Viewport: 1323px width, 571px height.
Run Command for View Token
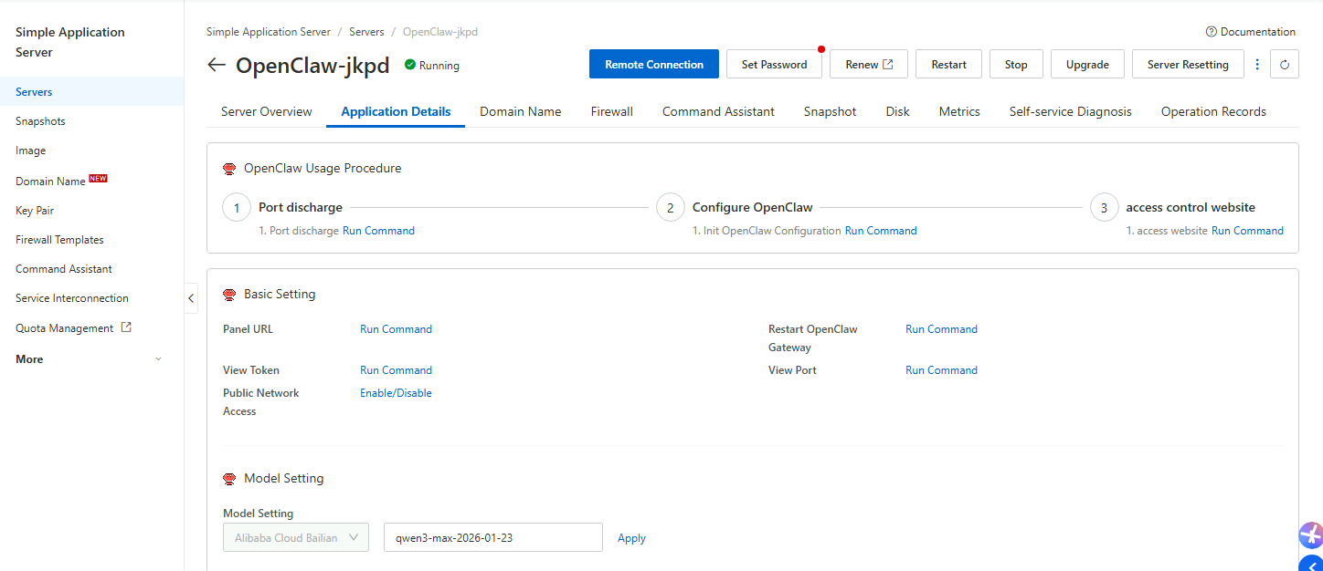pos(396,370)
